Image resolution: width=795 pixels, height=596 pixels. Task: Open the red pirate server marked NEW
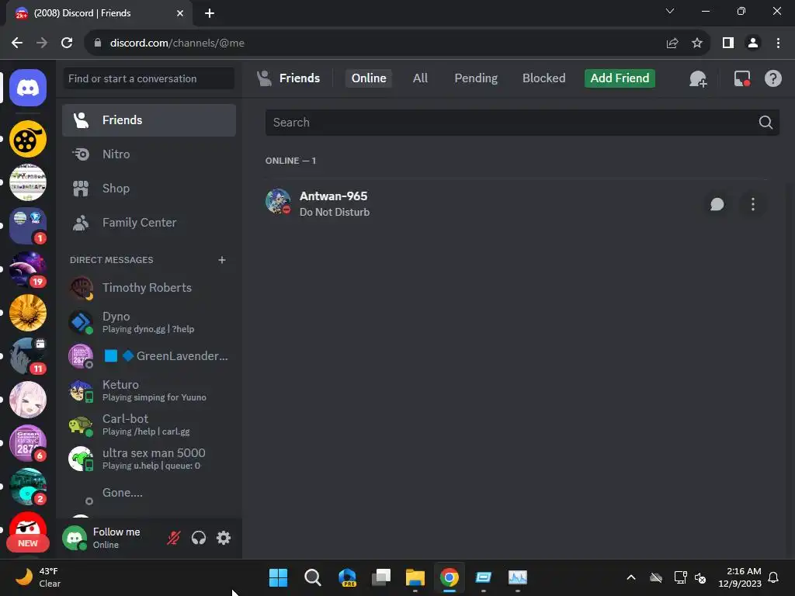pos(28,530)
